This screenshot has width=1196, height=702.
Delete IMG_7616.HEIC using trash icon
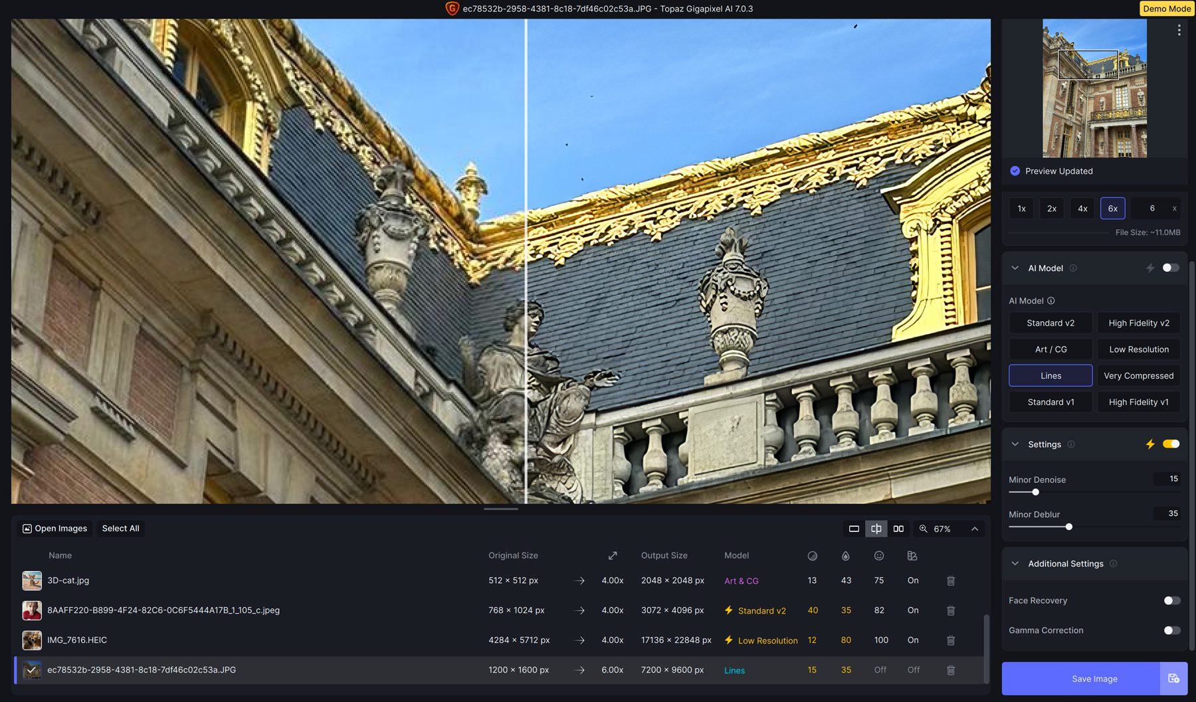[950, 640]
